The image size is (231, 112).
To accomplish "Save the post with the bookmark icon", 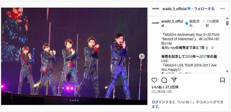I will [223, 80].
